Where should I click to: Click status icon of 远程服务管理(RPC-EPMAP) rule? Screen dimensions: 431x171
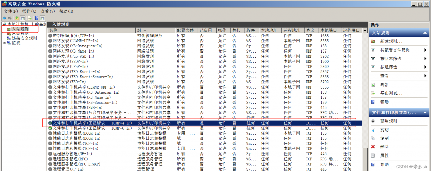(x=50, y=164)
